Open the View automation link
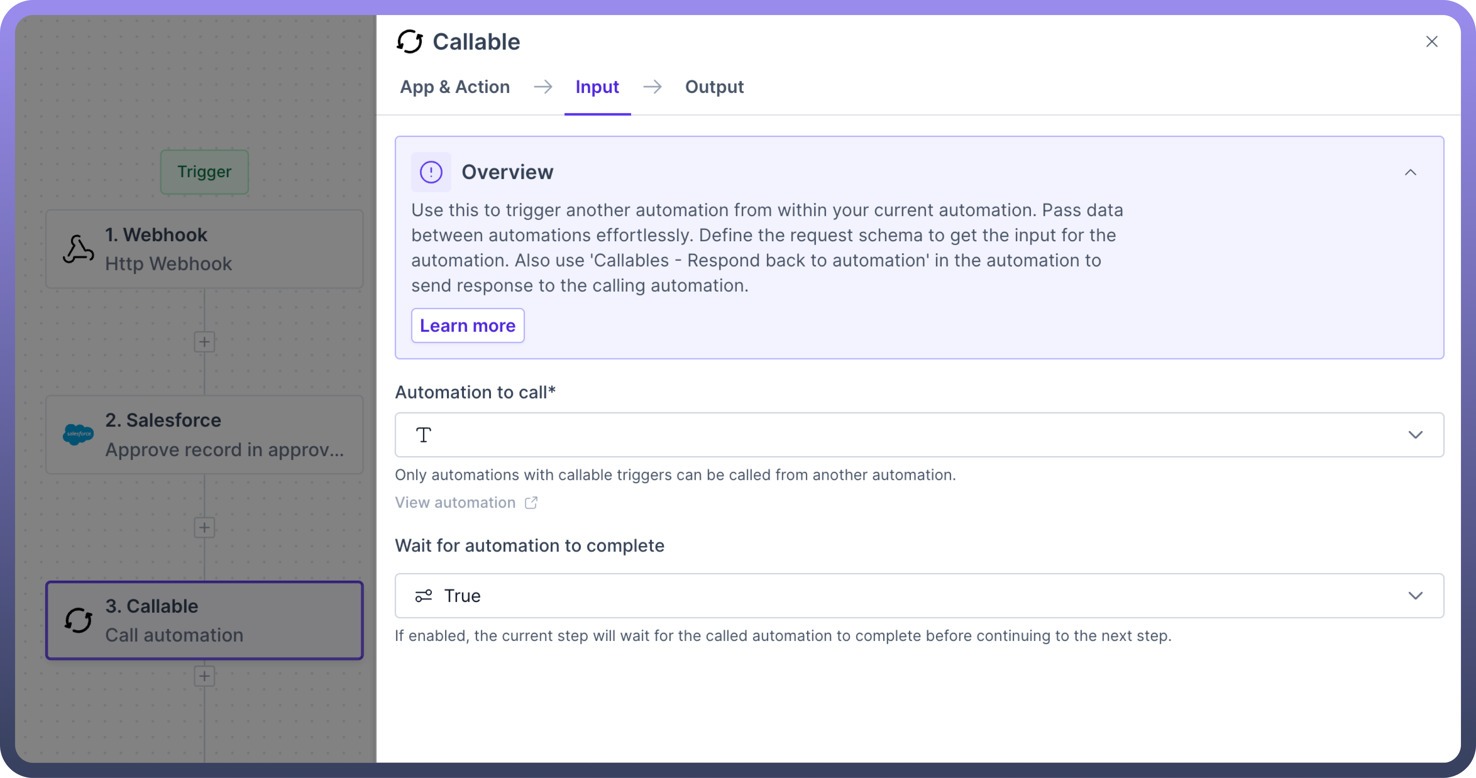 456,502
